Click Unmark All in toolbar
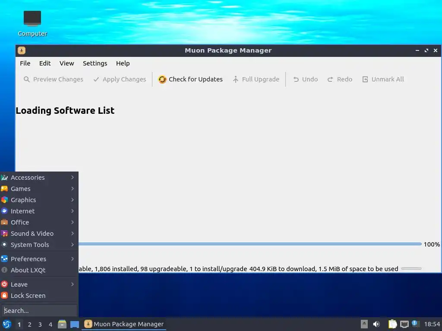Viewport: 442px width, 331px height. (x=383, y=79)
